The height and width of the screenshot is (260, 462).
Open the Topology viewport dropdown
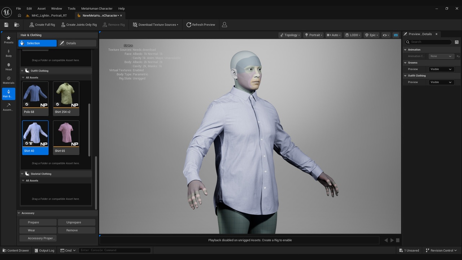[290, 35]
